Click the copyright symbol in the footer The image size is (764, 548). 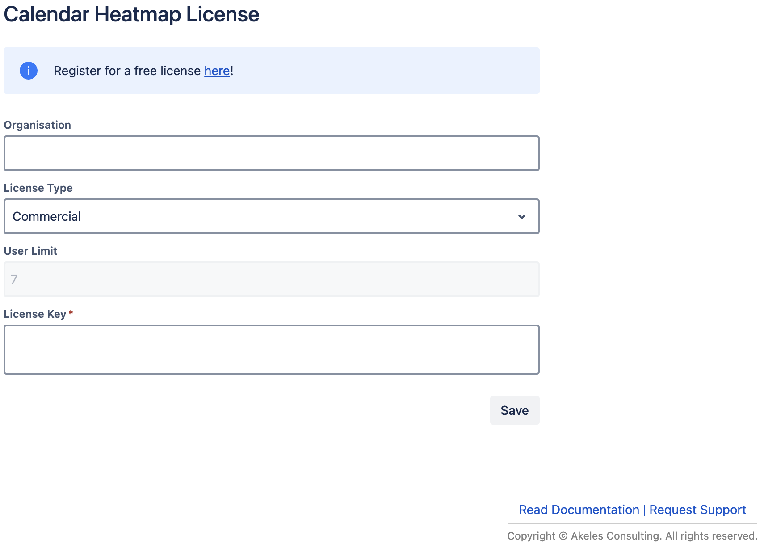pos(563,536)
